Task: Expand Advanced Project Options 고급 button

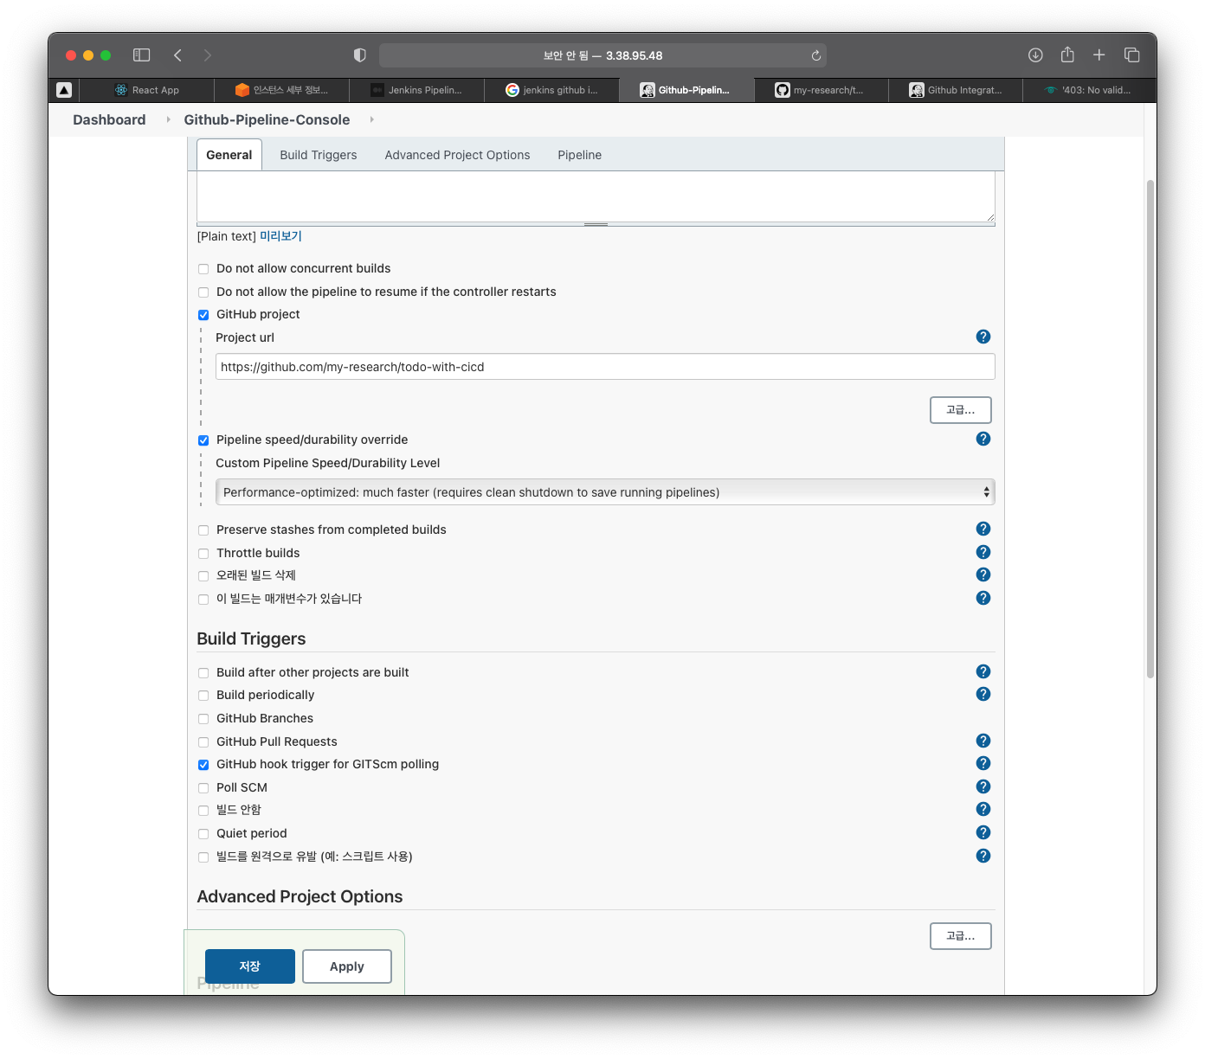Action: click(x=960, y=936)
